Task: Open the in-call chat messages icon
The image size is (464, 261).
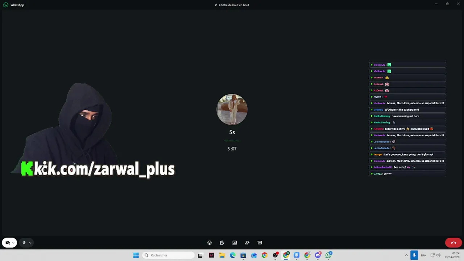Action: (x=260, y=243)
